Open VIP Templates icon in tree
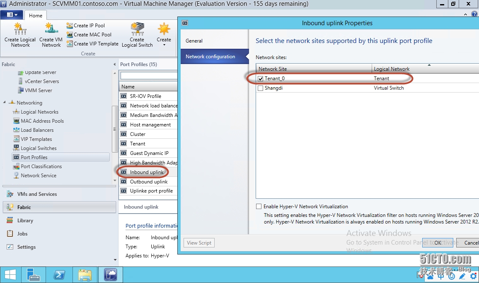 [x=16, y=139]
